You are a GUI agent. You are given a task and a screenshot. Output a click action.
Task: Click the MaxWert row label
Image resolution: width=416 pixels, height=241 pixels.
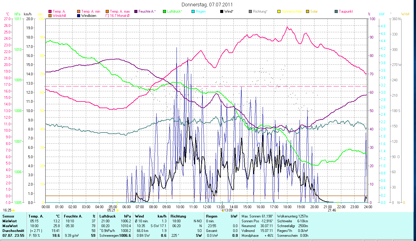click(x=10, y=226)
